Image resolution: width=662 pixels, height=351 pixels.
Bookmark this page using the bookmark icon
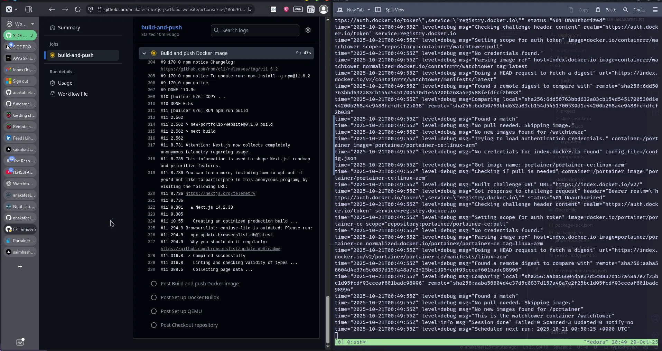pyautogui.click(x=250, y=9)
